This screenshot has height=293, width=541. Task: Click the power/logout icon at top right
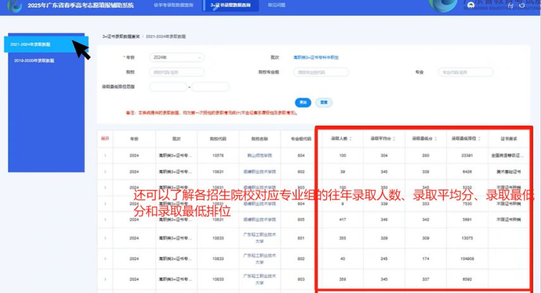532,5
